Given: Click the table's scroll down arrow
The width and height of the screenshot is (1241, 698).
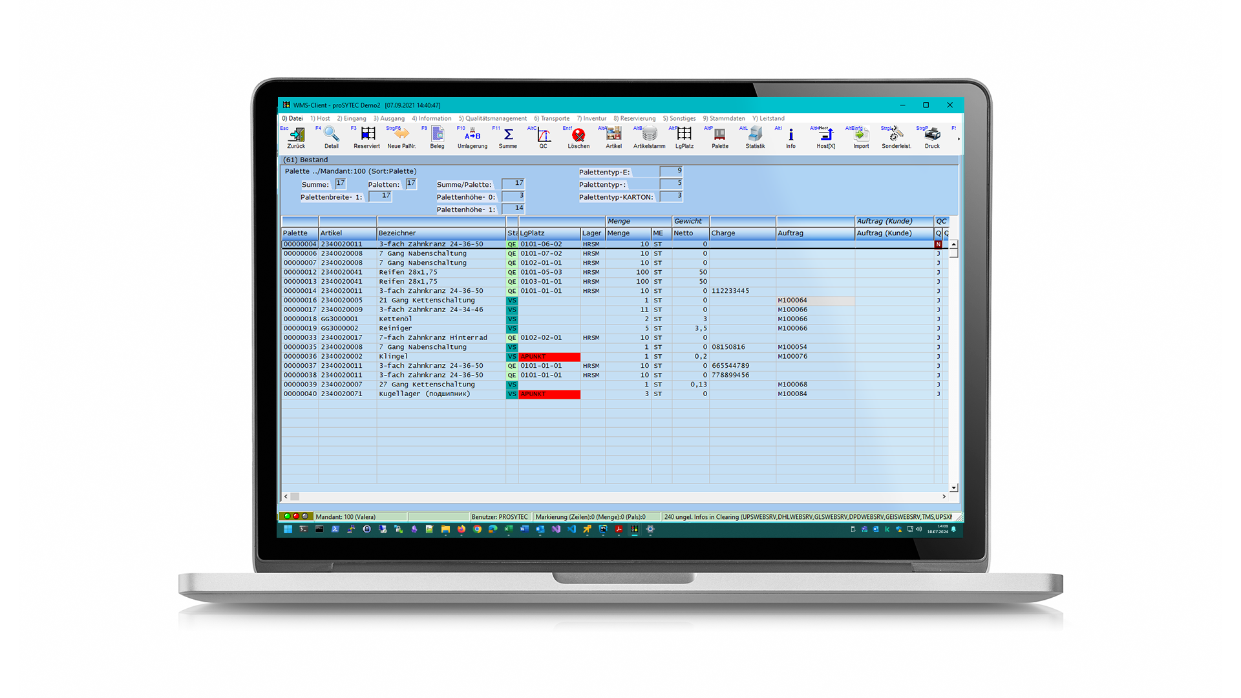Looking at the screenshot, I should pyautogui.click(x=953, y=488).
